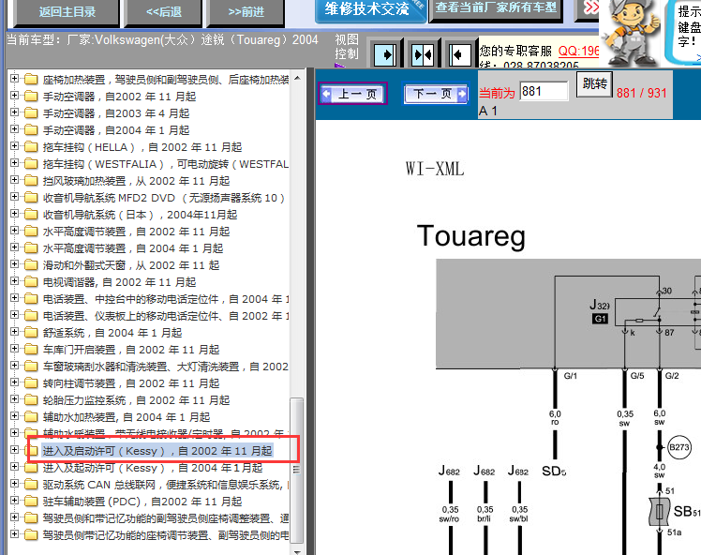Expand 进入及启动许可 (Kessy) 2002 node
Viewport: 701px width, 555px height.
(14, 450)
